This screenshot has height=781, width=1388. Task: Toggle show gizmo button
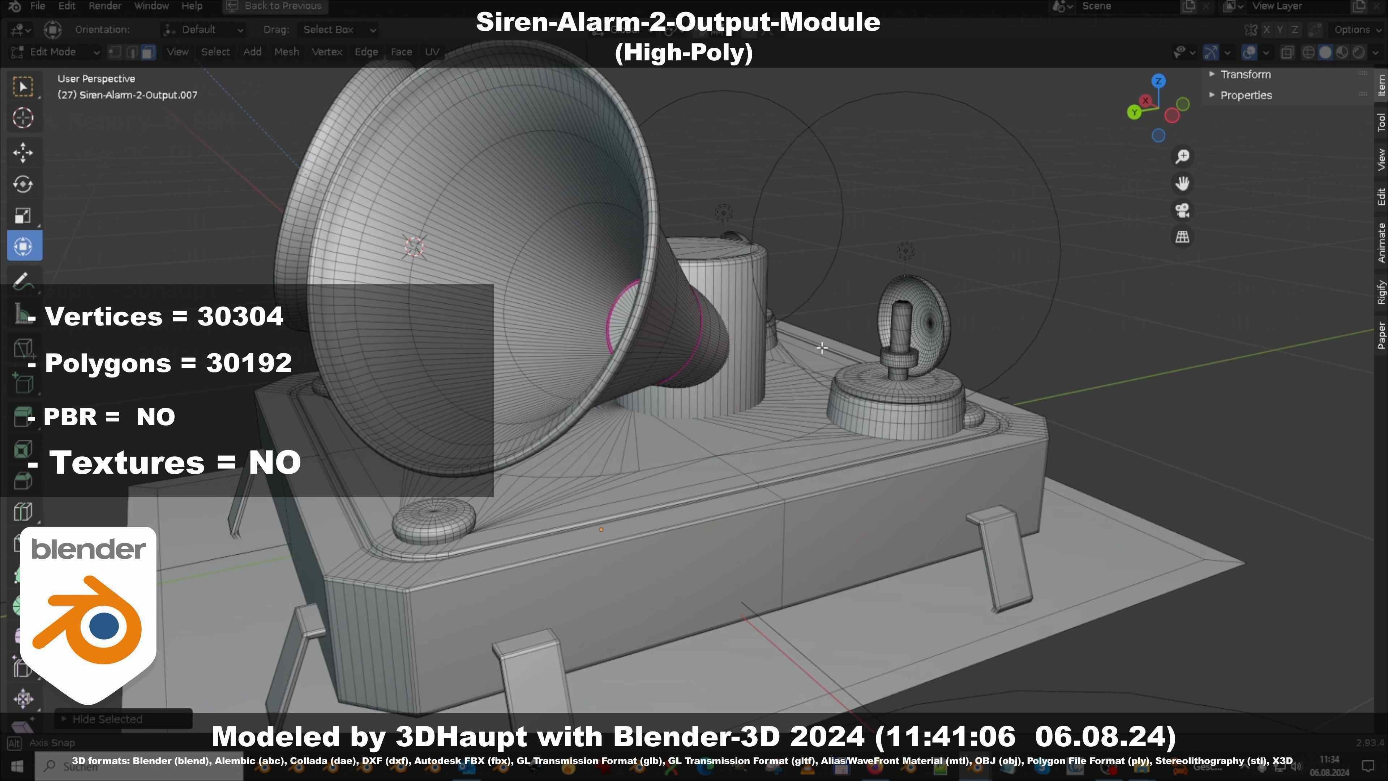point(1211,52)
